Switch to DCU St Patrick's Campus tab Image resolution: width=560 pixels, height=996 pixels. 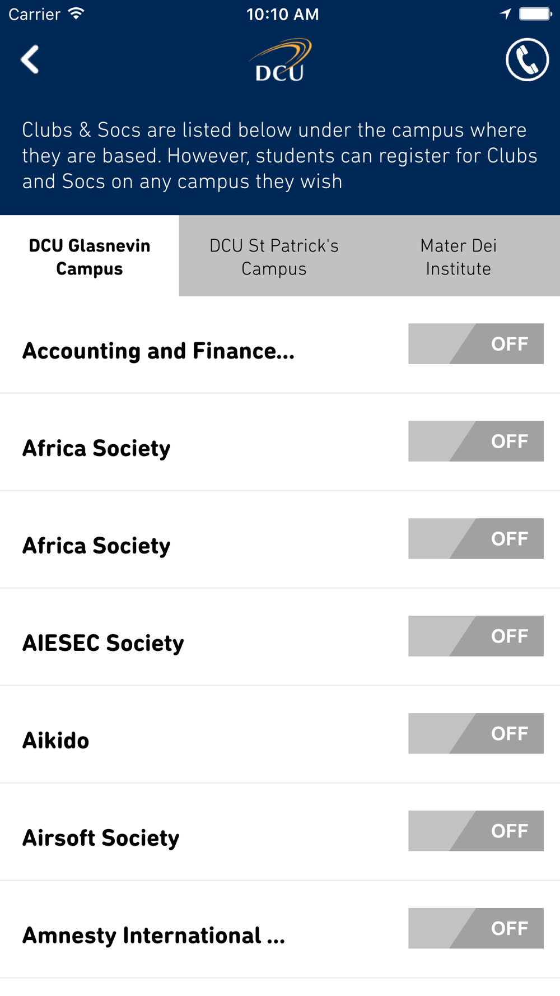pyautogui.click(x=274, y=257)
